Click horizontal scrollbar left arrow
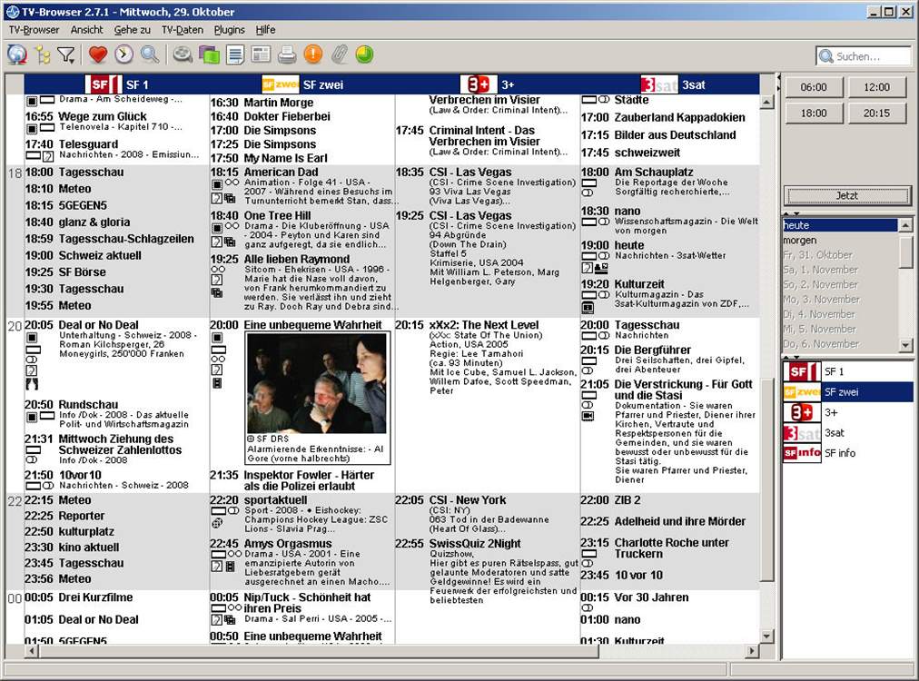This screenshot has width=919, height=681. click(32, 650)
